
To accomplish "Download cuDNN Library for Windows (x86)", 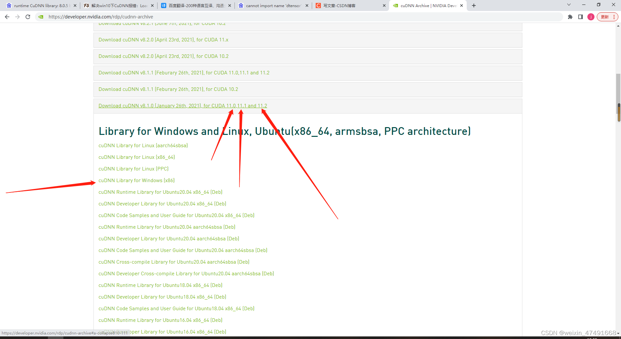I will pos(136,180).
